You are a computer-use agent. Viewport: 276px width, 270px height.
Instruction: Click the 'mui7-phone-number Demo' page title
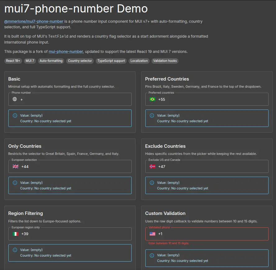coord(76,9)
